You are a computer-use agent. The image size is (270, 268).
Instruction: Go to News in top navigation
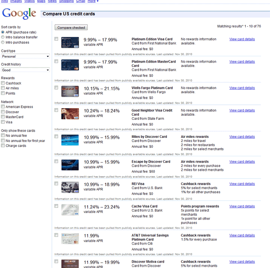click(x=52, y=1)
